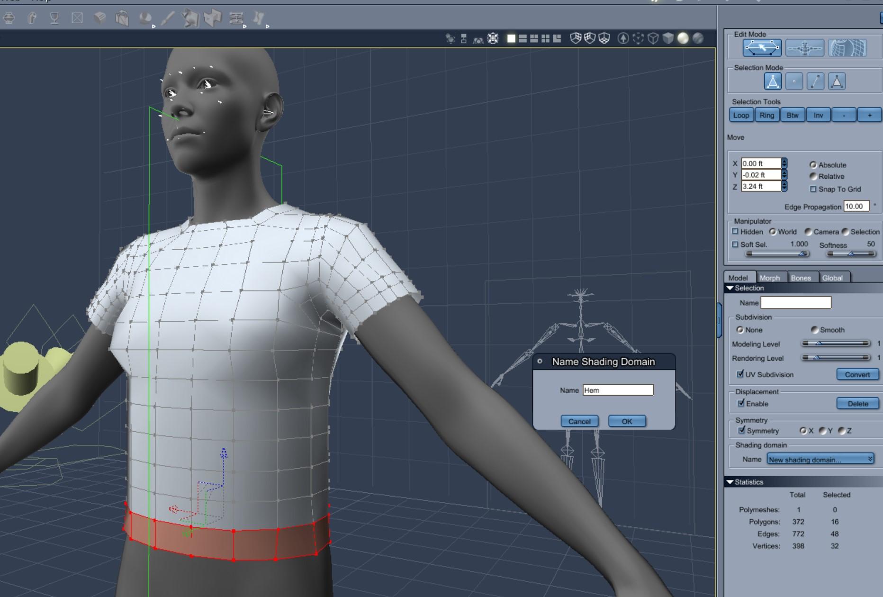The width and height of the screenshot is (883, 597).
Task: Click the Selection Name input field
Action: [796, 303]
